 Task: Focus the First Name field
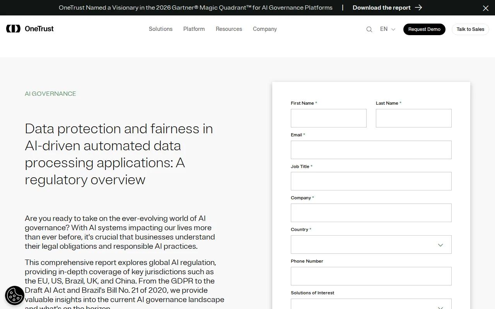329,118
